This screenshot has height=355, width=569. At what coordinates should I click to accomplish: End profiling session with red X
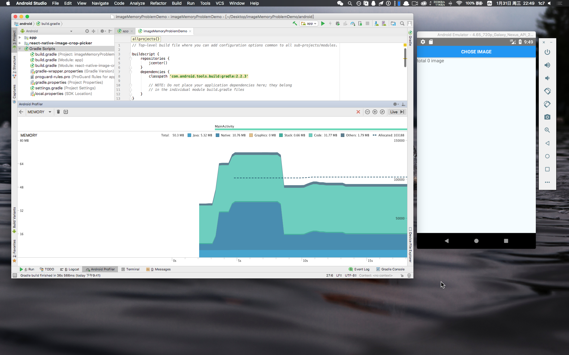358,112
